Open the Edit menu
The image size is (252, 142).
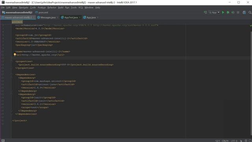(x=8, y=7)
